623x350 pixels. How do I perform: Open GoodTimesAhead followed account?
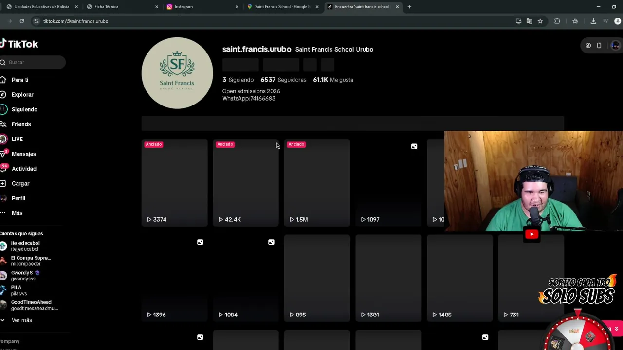[x=30, y=305]
